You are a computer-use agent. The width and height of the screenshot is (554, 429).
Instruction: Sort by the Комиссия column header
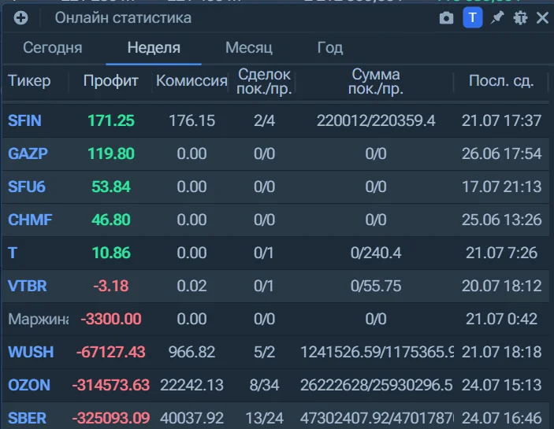[191, 81]
